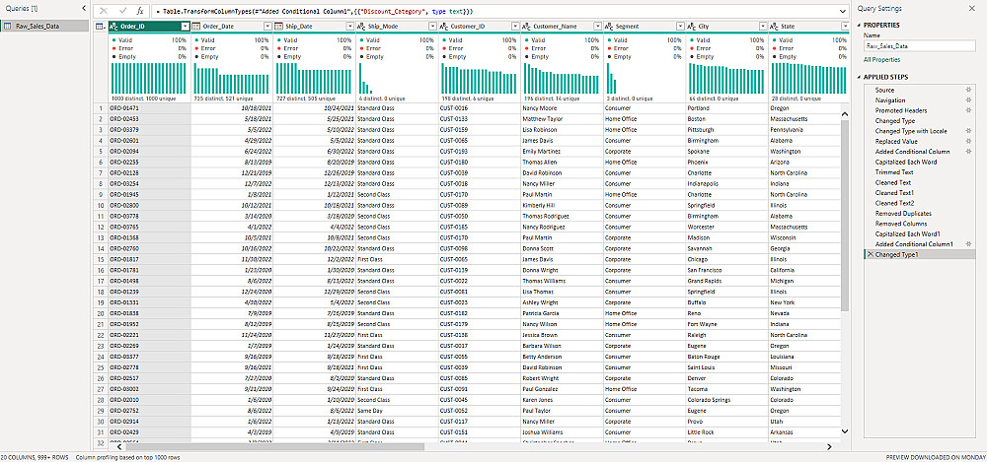Image resolution: width=987 pixels, height=462 pixels.
Task: Select the Removed Duplicates applied step
Action: (x=903, y=213)
